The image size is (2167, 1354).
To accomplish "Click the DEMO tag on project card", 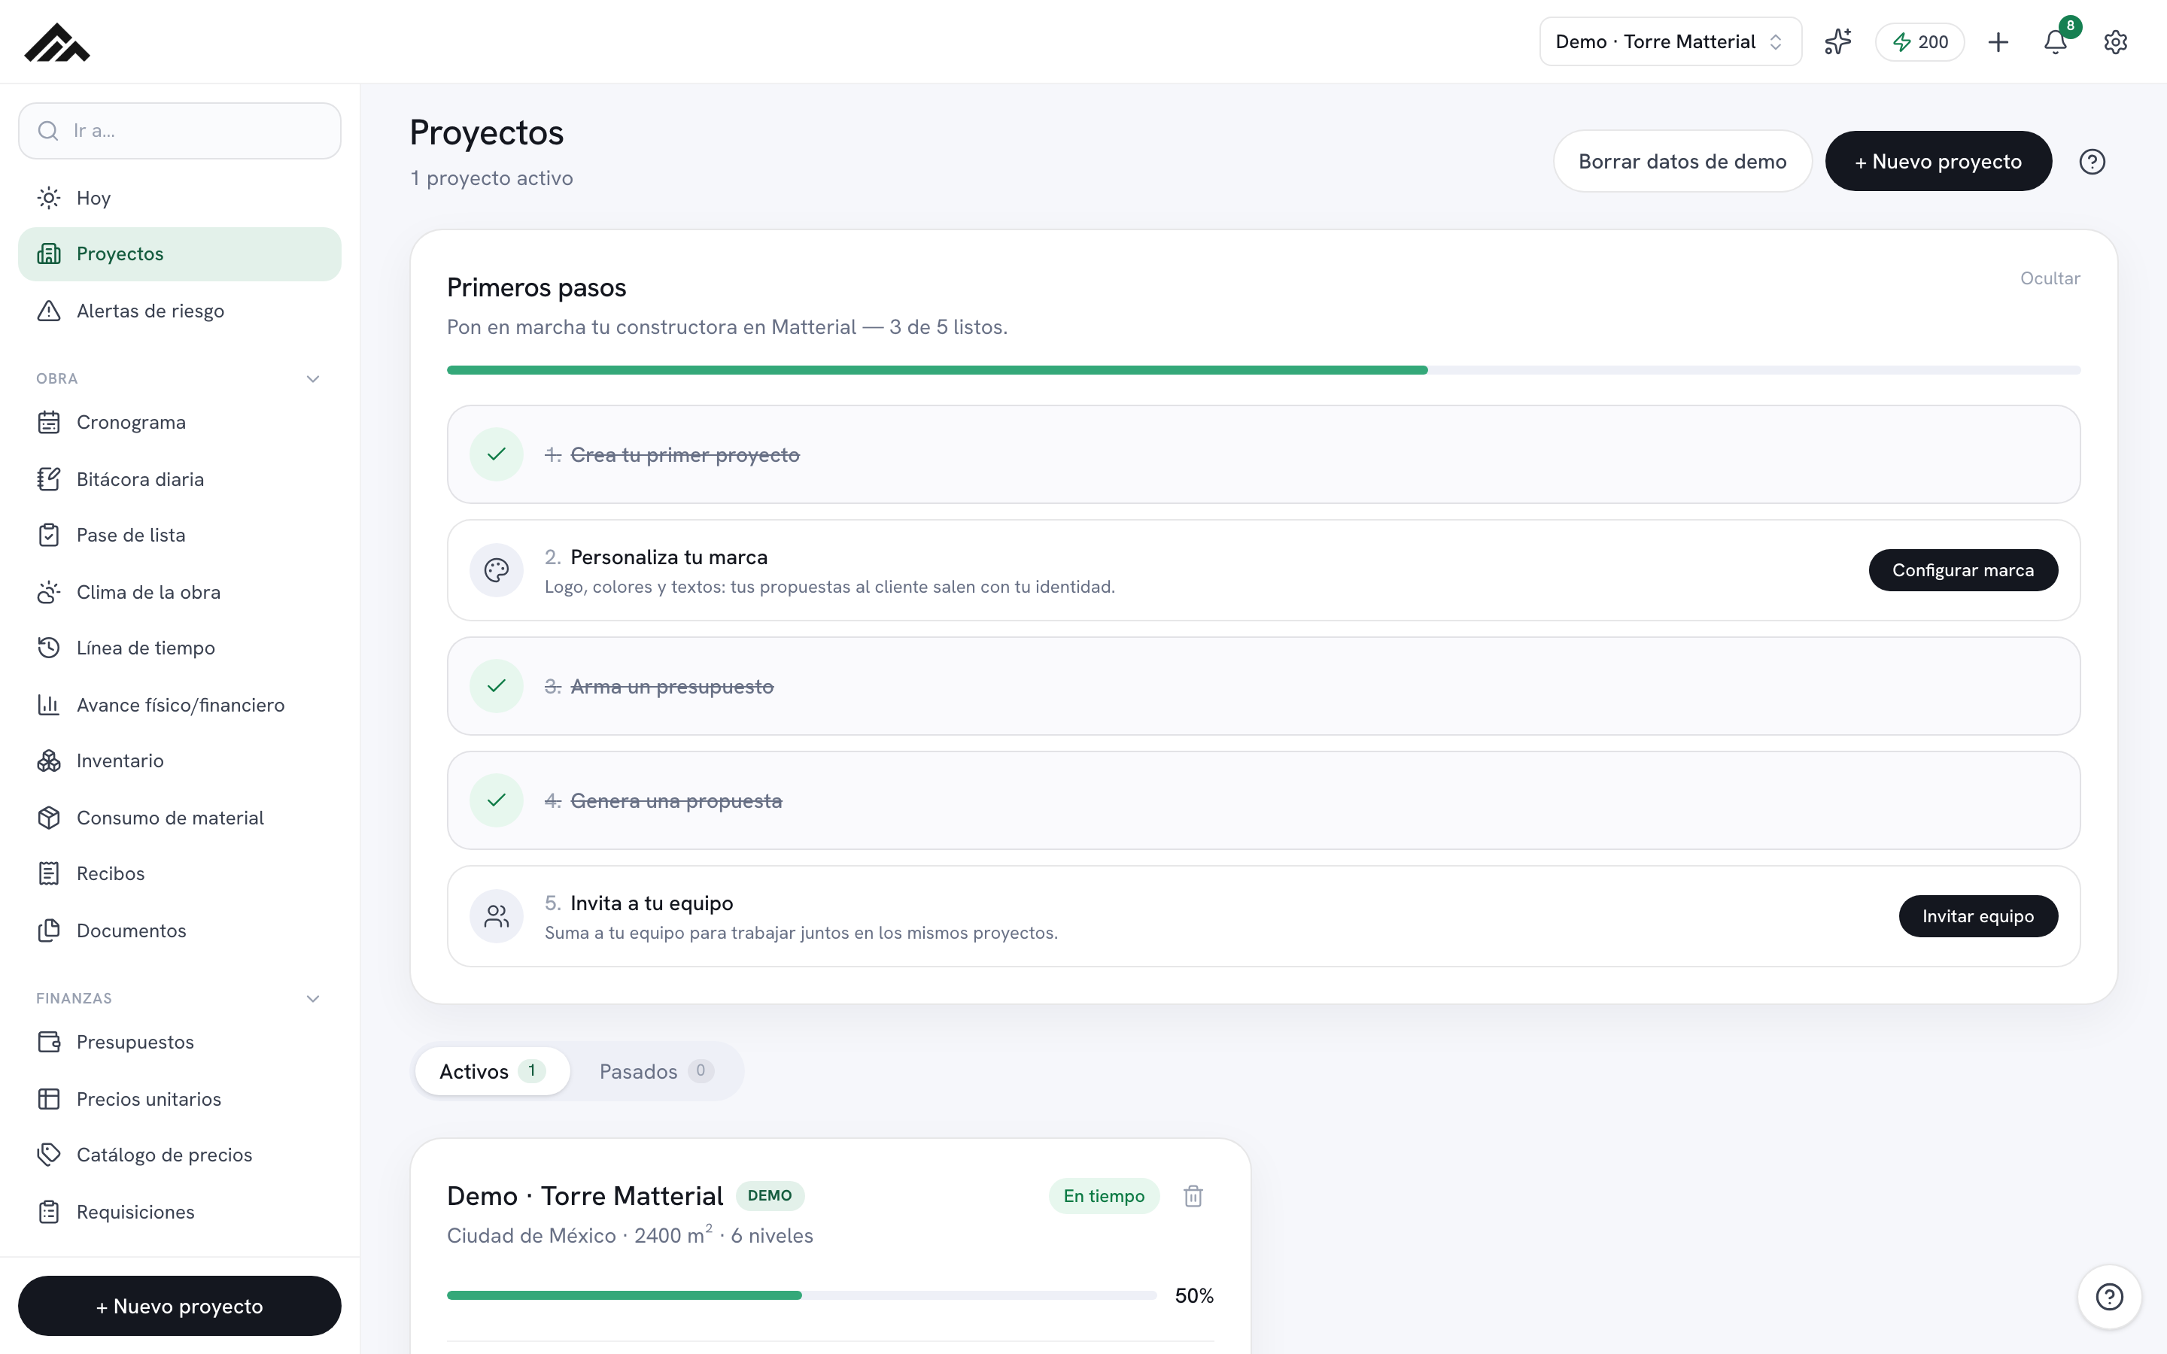I will point(770,1195).
